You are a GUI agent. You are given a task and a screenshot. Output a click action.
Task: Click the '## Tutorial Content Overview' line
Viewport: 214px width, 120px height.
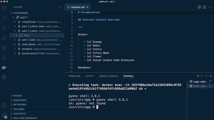coord(99,20)
